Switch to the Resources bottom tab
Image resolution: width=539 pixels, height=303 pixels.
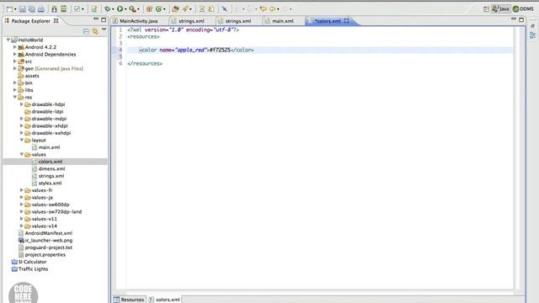129,300
